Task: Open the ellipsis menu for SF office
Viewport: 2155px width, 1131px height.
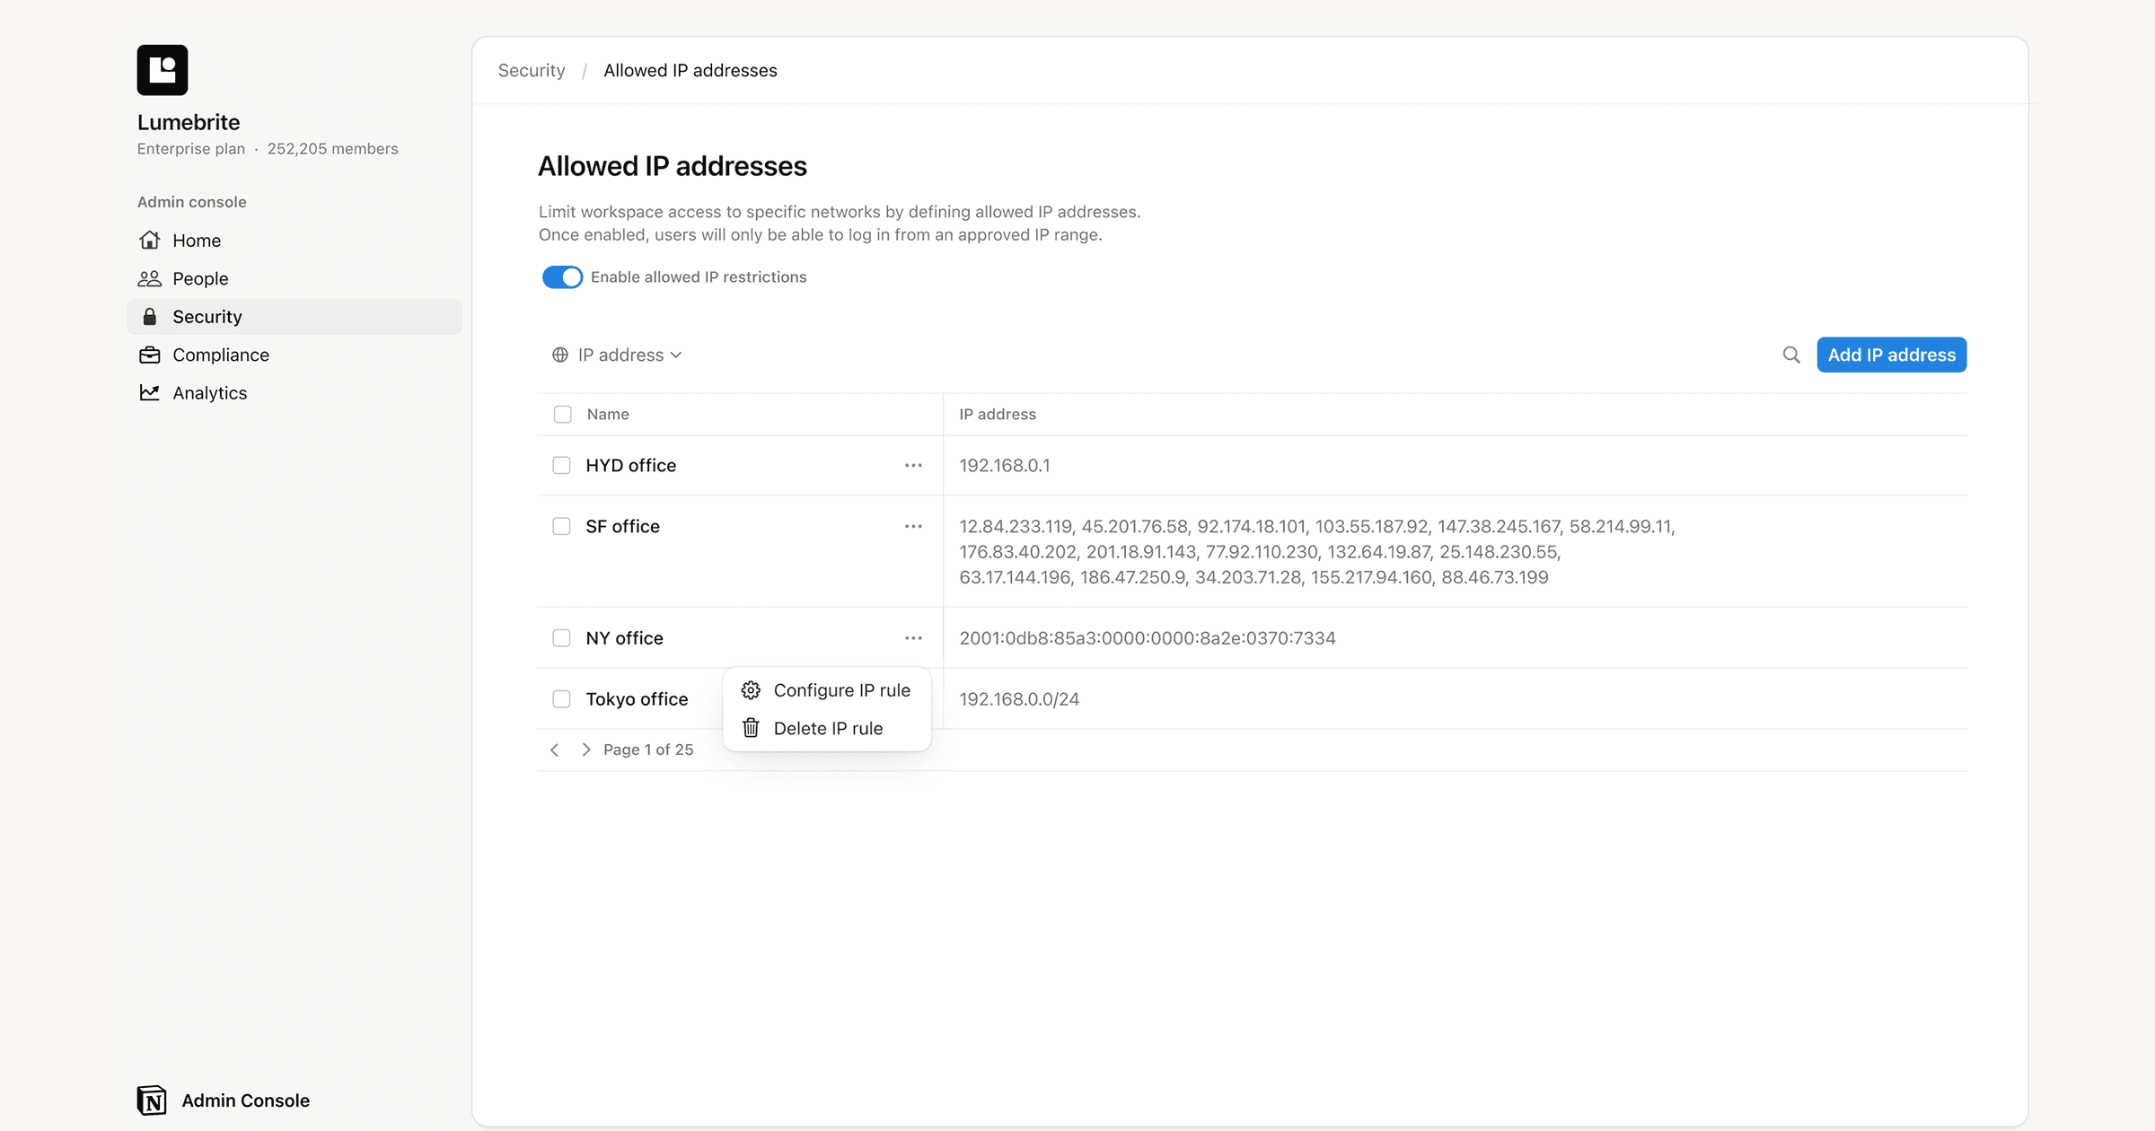Action: [x=913, y=526]
